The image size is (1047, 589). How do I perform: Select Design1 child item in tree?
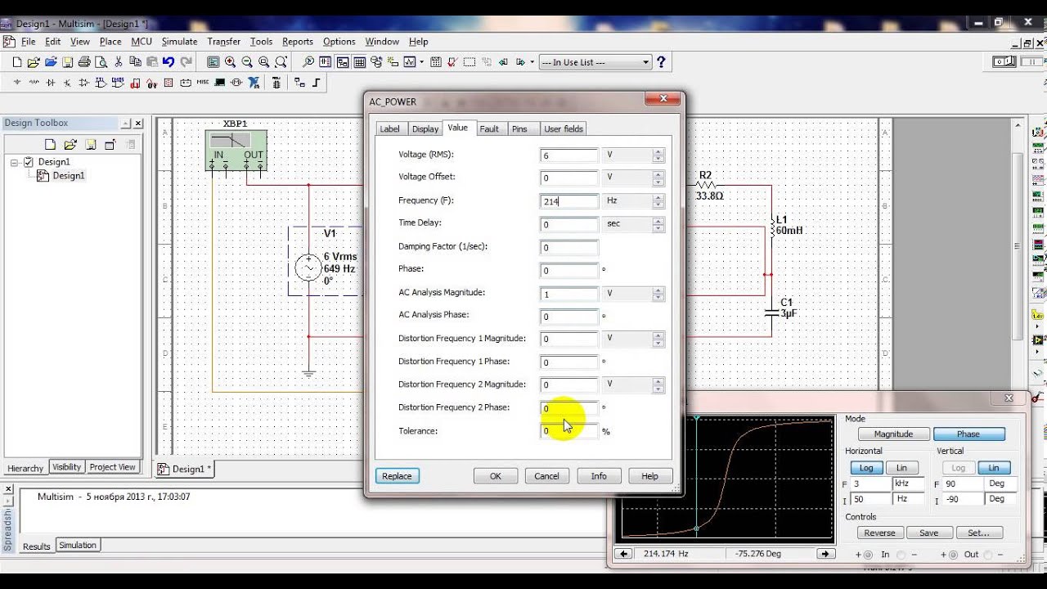pyautogui.click(x=68, y=176)
